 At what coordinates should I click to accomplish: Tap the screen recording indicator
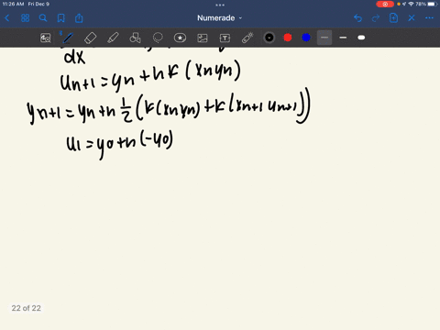click(385, 5)
